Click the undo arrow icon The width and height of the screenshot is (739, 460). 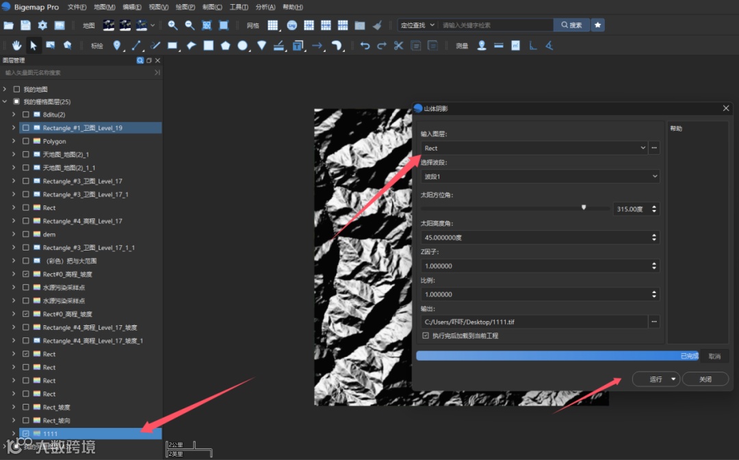coord(365,46)
